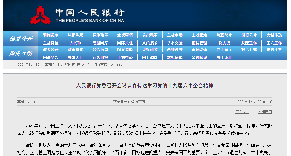Viewport: 291px width, 156px height.
Task: Open 市场动态 section
Action: click(200, 50)
